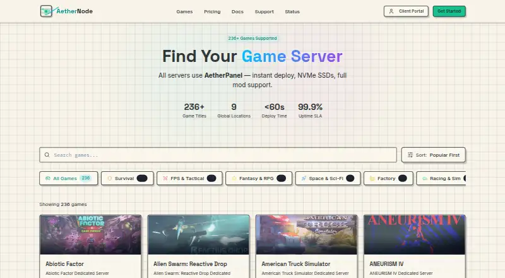Click the 236+ Games Supported badge

pos(252,38)
